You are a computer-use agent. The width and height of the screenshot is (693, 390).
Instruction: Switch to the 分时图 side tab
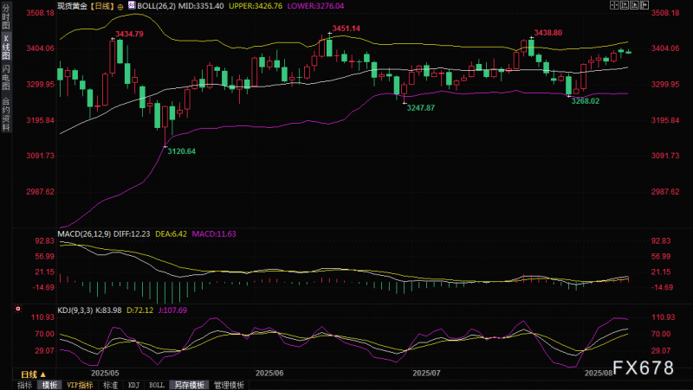6,16
